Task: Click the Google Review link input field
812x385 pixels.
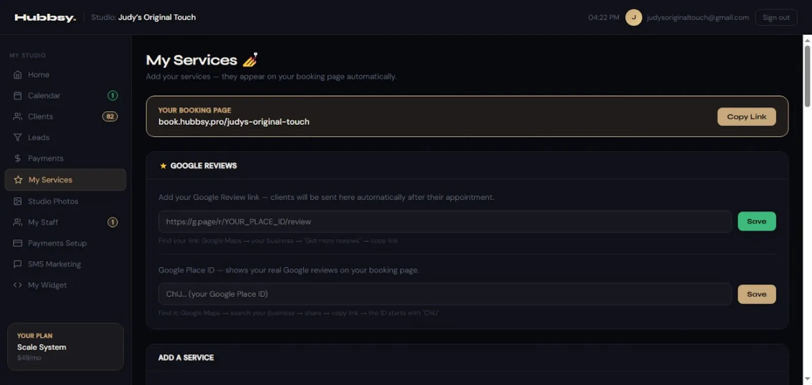Action: tap(445, 222)
